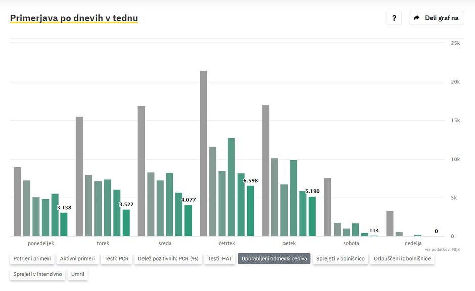Select Odpuščeni iz bolnišnice metric
This screenshot has height=291, width=475.
pos(402,259)
